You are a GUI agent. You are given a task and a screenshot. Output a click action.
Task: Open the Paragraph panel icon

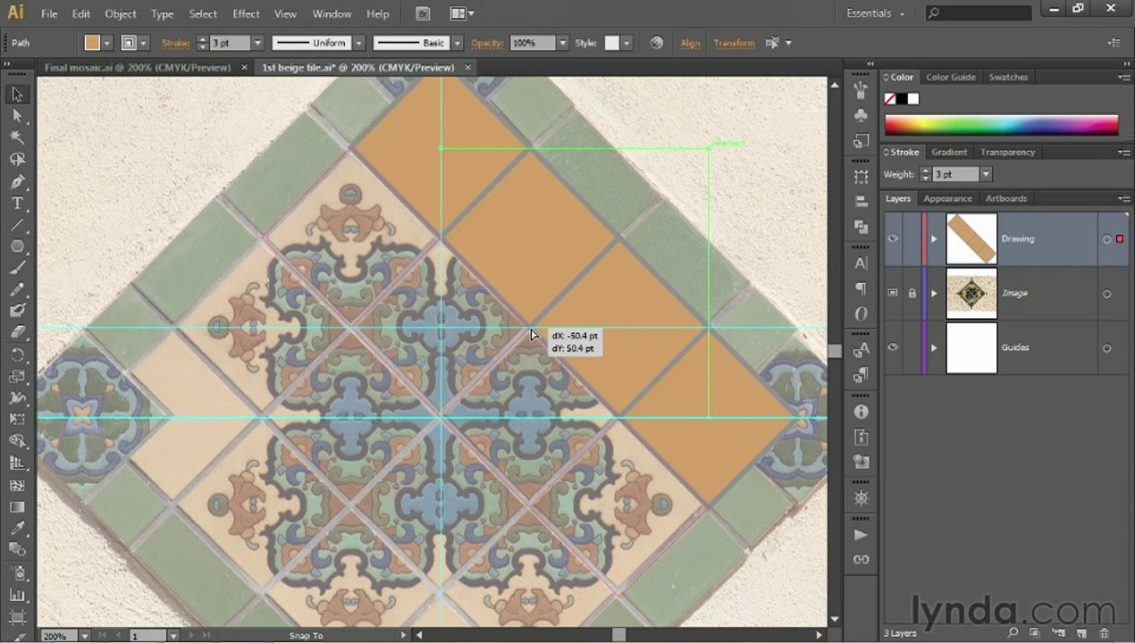pos(861,288)
